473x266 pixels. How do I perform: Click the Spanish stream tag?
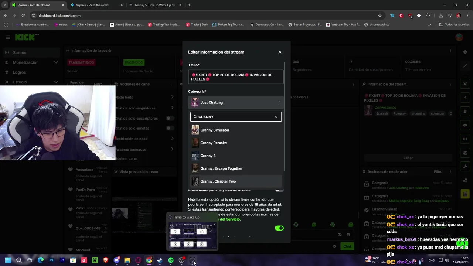tap(382, 113)
